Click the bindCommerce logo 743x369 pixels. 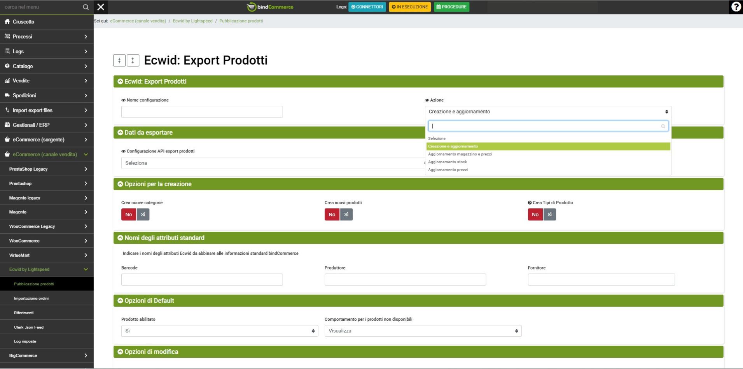coord(270,7)
